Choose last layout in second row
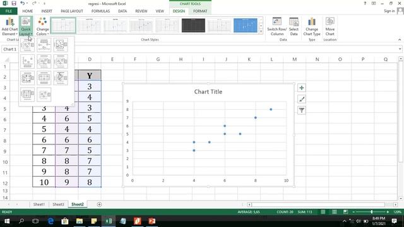Image resolution: width=404 pixels, height=227 pixels. [61, 62]
